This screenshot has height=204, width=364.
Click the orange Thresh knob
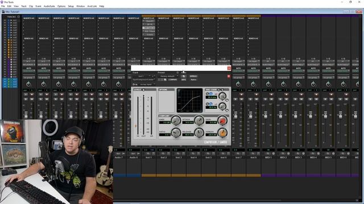click(x=222, y=133)
